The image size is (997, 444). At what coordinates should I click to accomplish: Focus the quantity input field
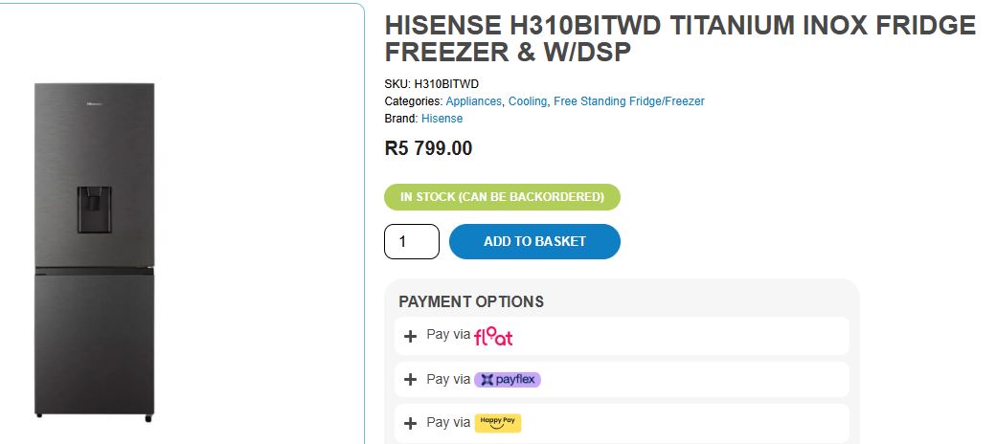(x=412, y=241)
